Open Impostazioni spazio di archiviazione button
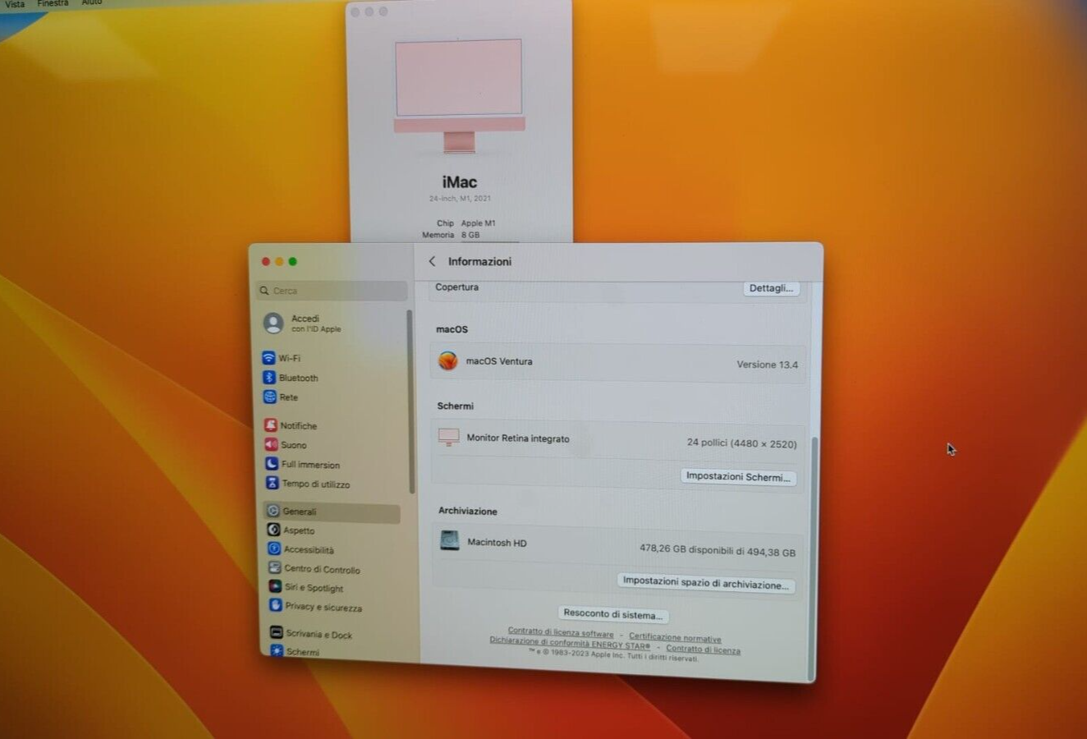Viewport: 1087px width, 739px height. click(705, 582)
